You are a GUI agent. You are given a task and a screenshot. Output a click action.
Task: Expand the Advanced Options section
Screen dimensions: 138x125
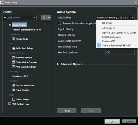click(x=58, y=64)
